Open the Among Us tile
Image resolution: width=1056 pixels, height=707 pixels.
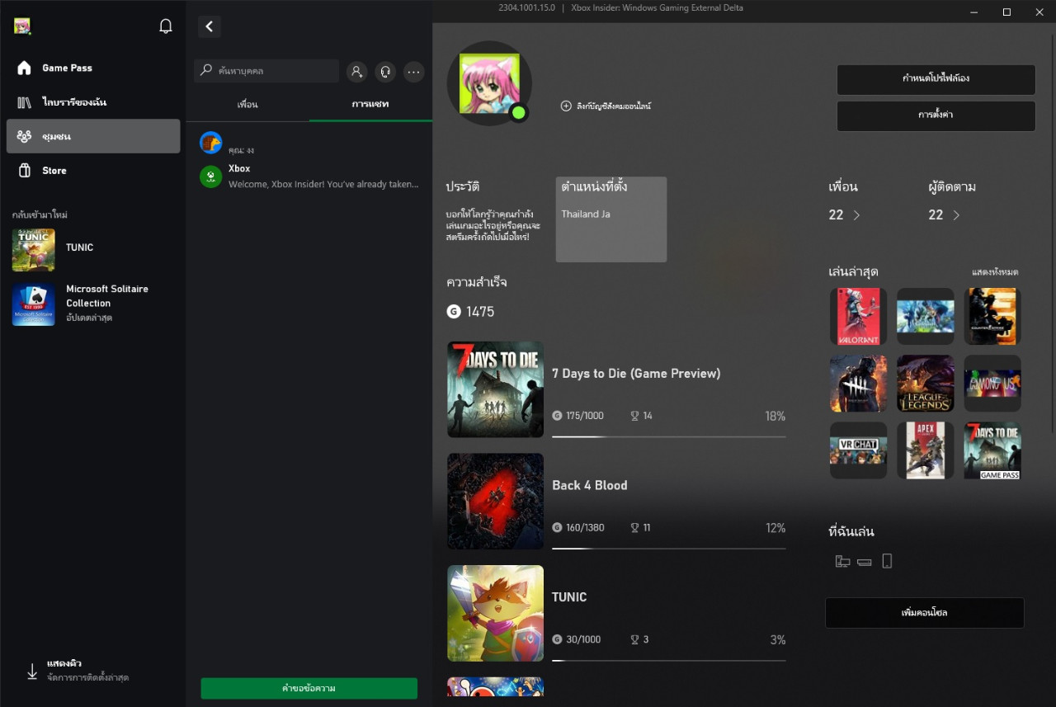[992, 384]
